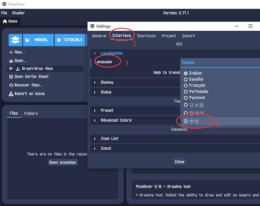Viewport: 260px width, 206px height.
Task: Click Report an issue link
Action: 27,94
